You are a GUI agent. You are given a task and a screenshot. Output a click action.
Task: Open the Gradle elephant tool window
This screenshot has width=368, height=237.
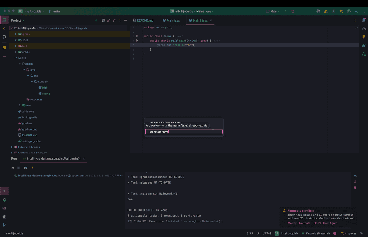click(x=364, y=46)
